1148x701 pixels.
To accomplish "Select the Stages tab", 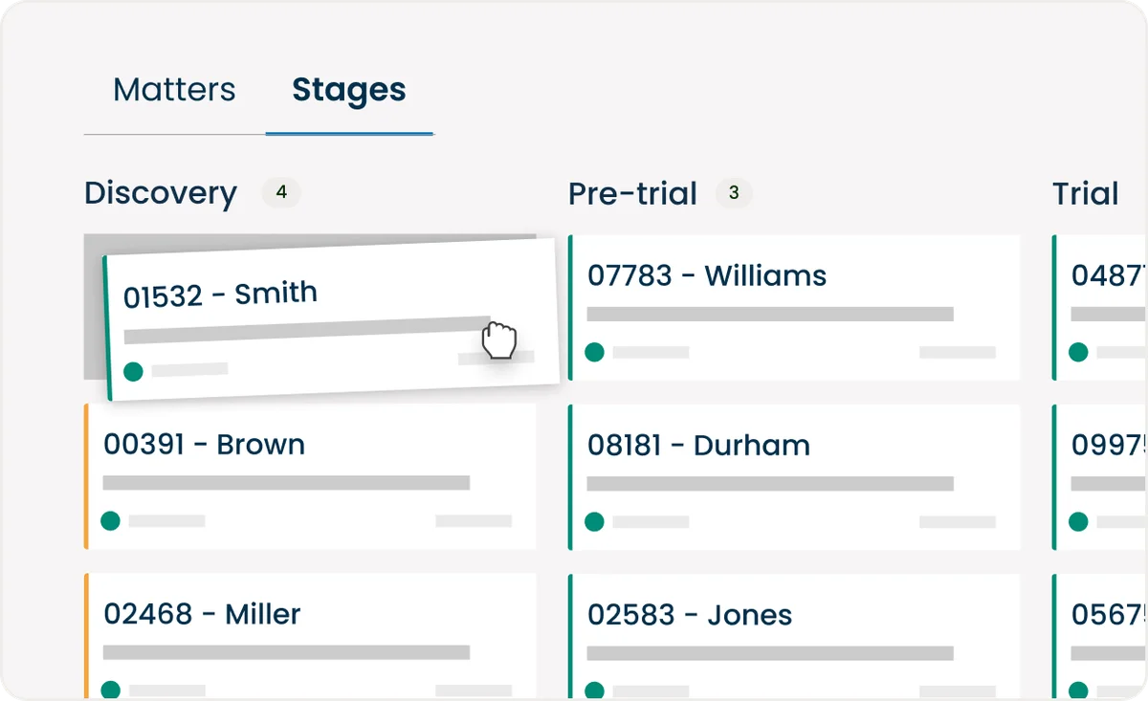I will tap(349, 91).
